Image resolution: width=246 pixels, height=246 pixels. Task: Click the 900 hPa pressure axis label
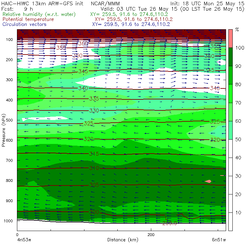tap(9, 201)
